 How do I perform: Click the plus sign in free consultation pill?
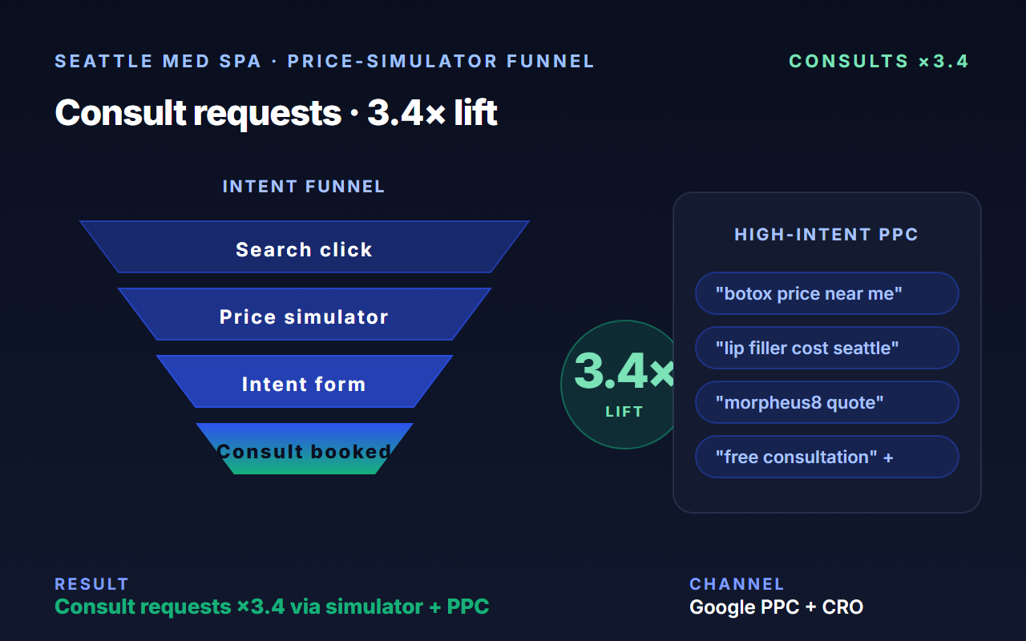887,457
